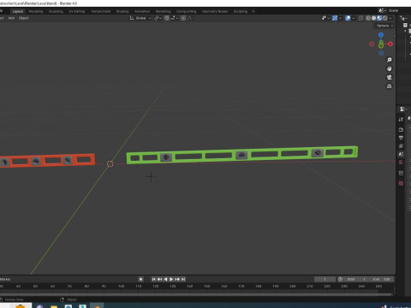Switch to Animation workspace tab

(142, 11)
